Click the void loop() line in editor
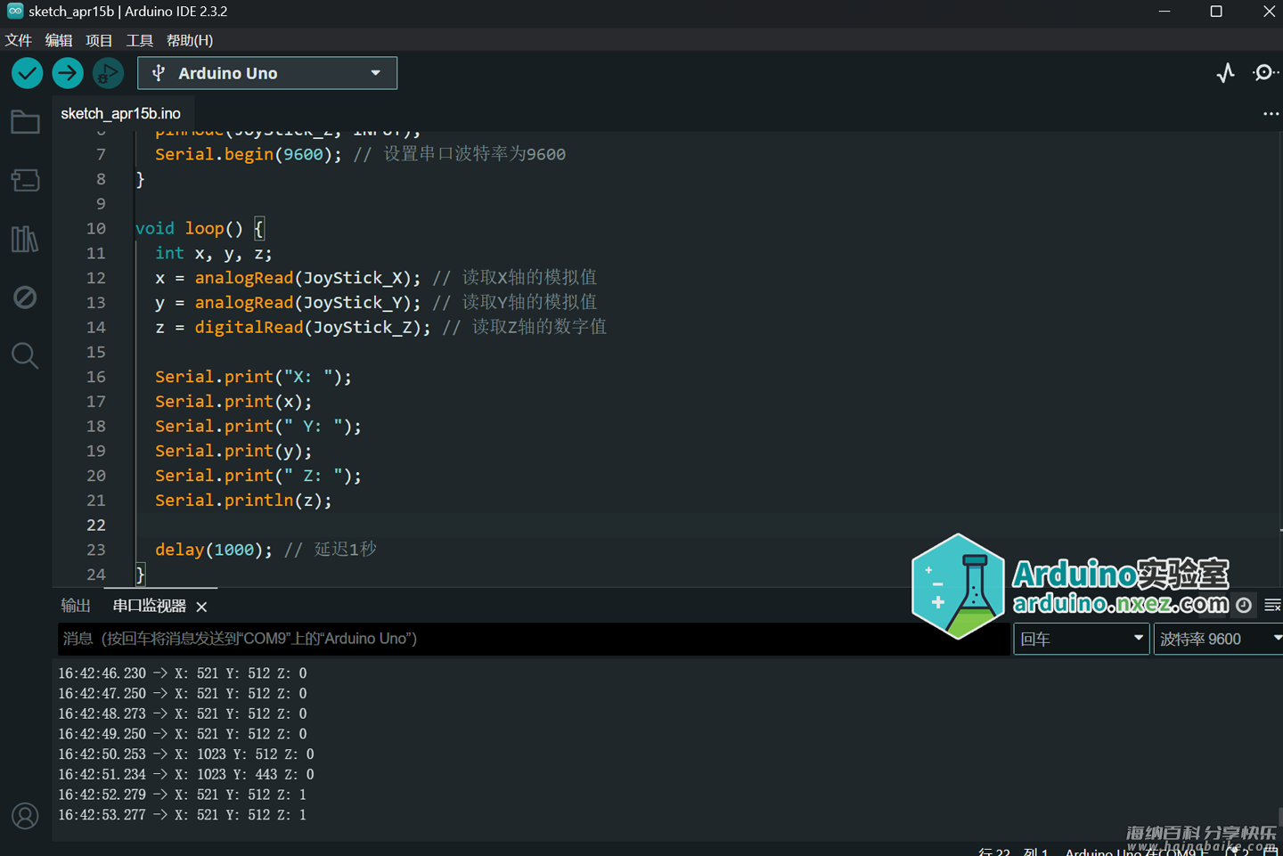The image size is (1283, 856). pyautogui.click(x=200, y=228)
